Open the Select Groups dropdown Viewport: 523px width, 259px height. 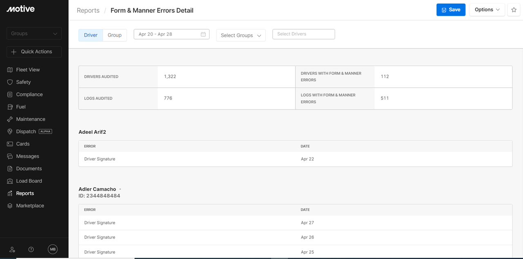[241, 35]
